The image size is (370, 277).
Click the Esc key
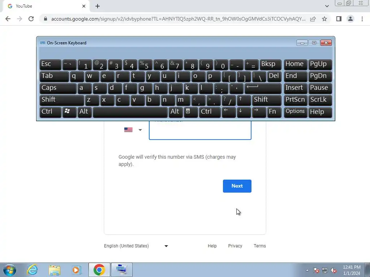click(x=51, y=65)
